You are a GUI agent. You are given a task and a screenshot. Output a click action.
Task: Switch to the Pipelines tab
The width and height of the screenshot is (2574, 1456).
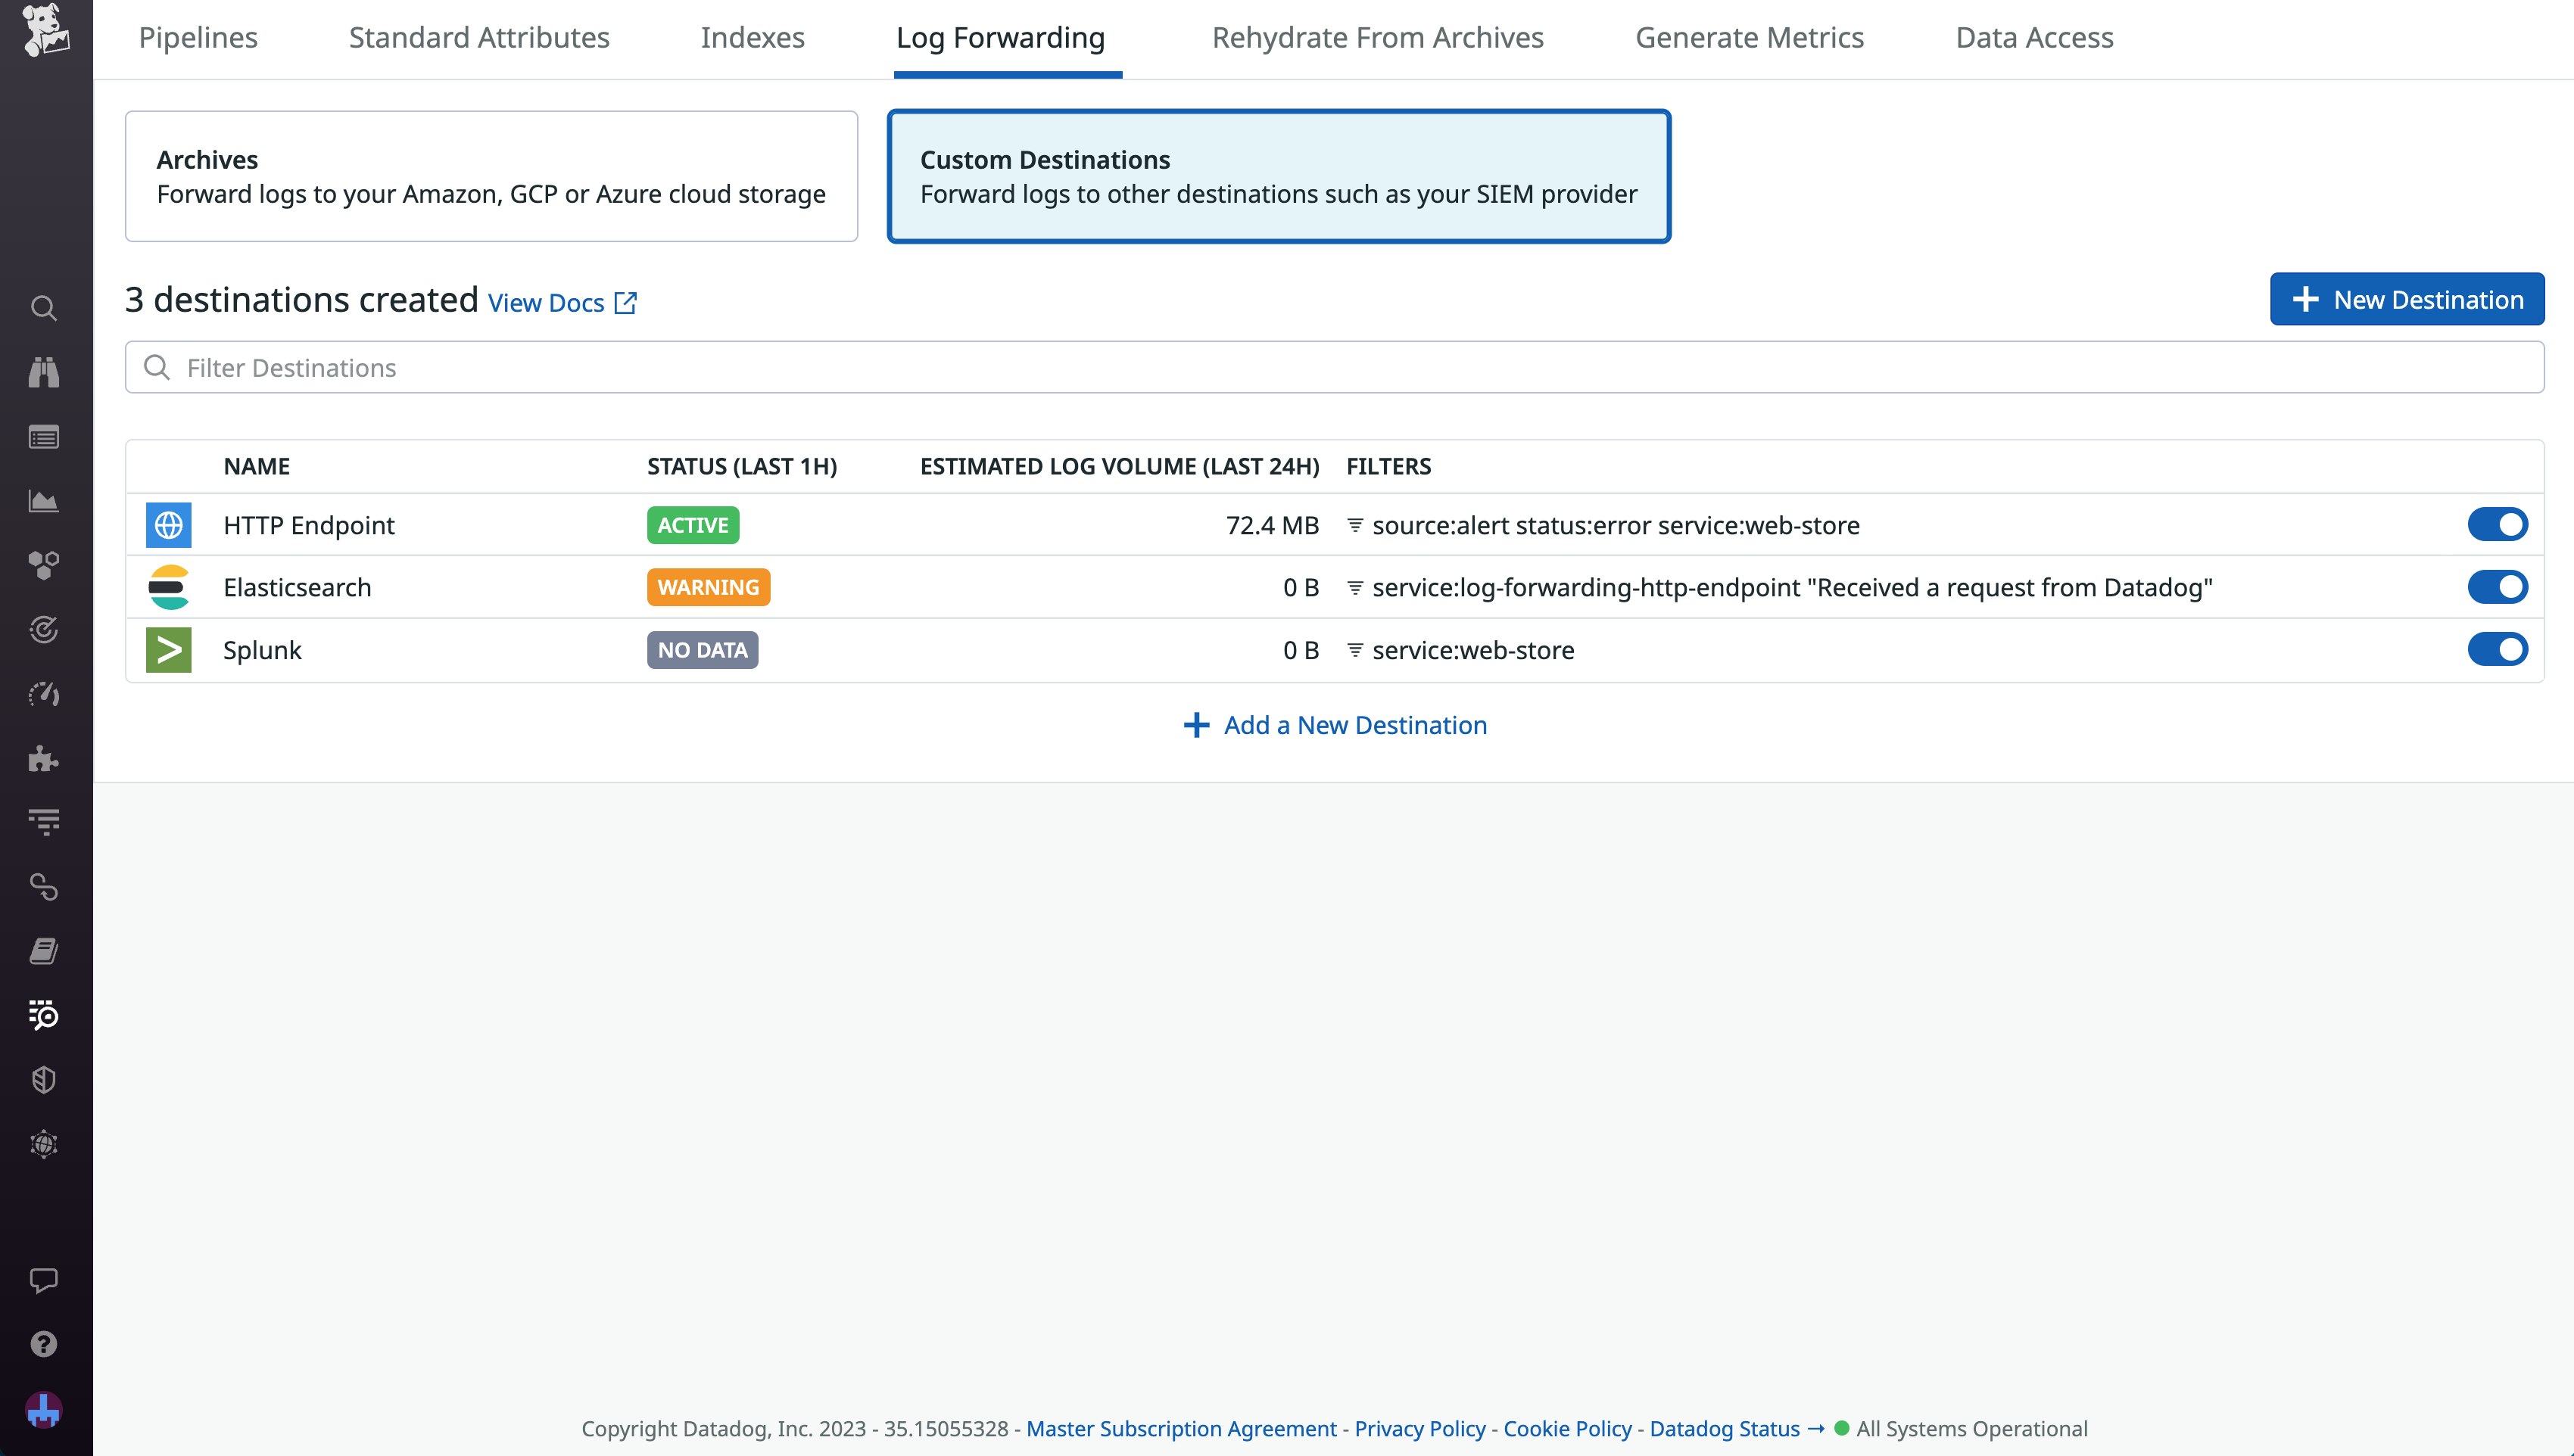coord(198,37)
